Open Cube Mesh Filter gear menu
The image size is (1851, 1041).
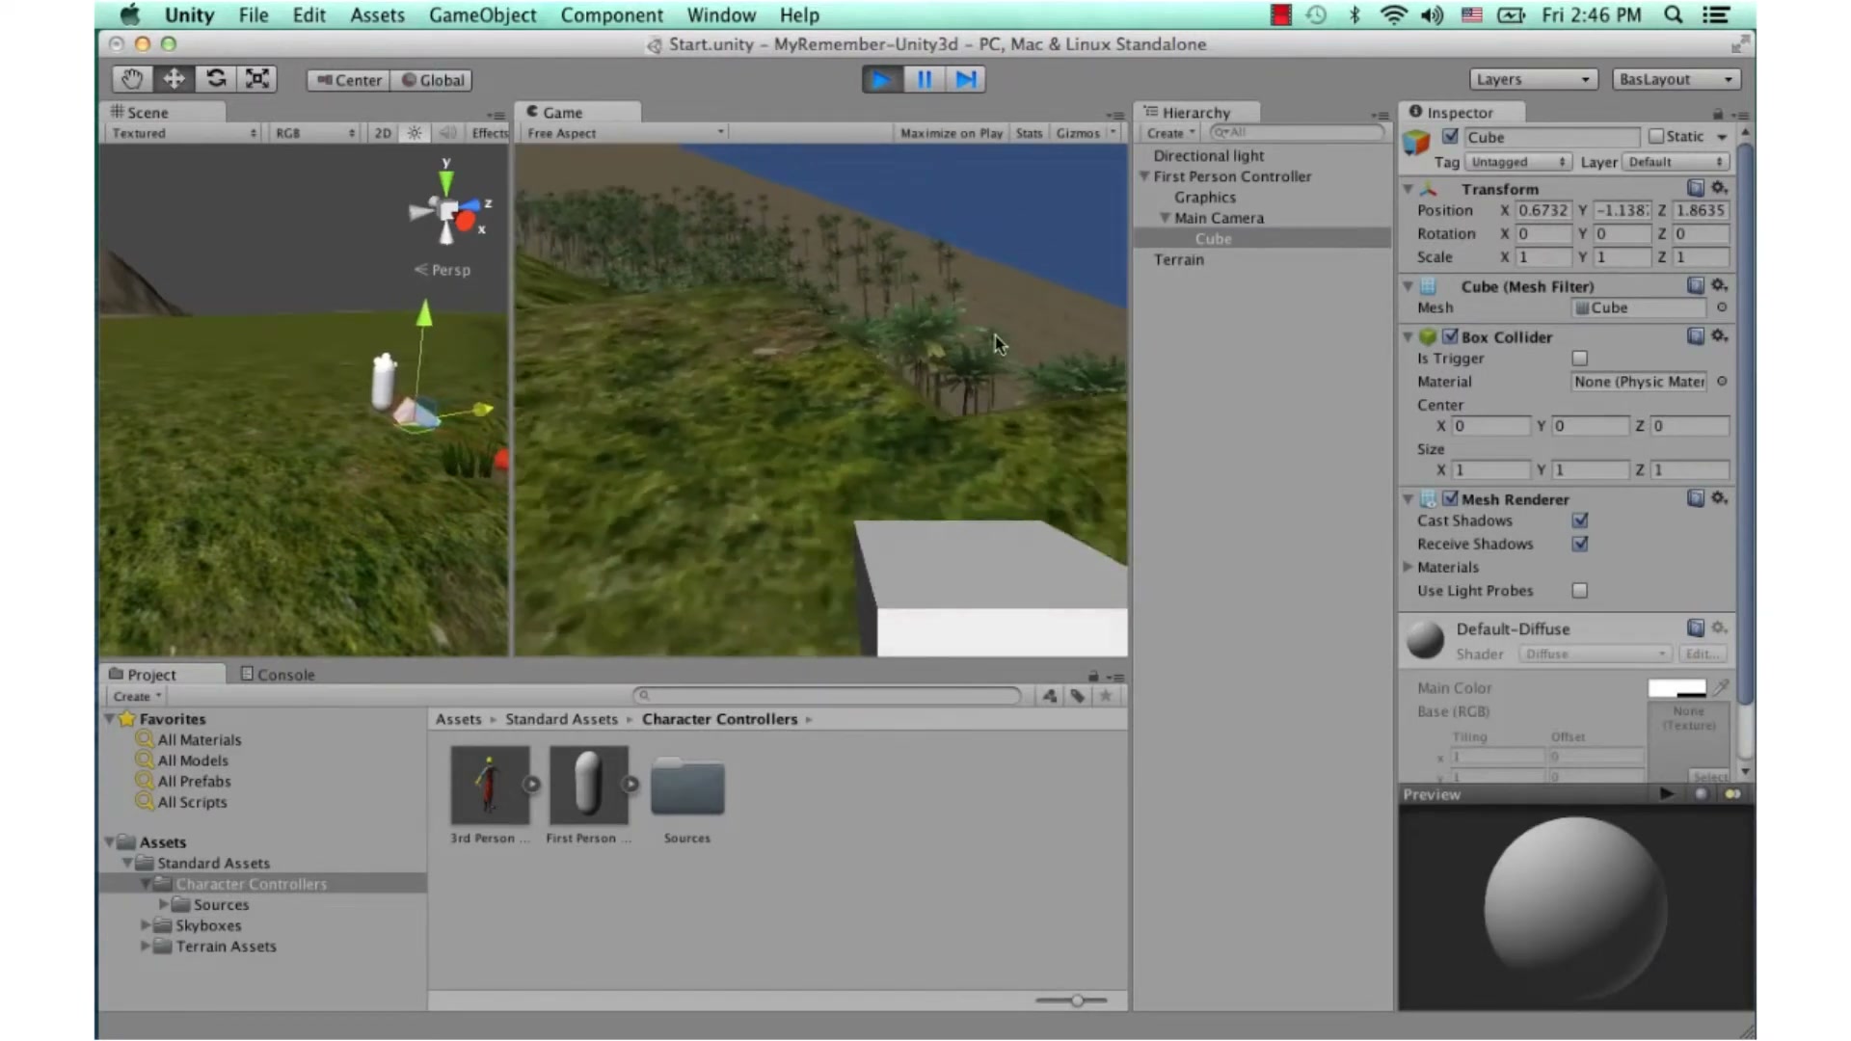click(1719, 285)
